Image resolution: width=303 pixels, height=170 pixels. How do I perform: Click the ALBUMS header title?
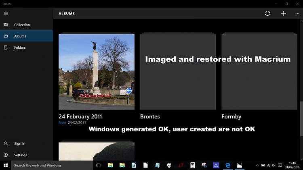tap(67, 13)
